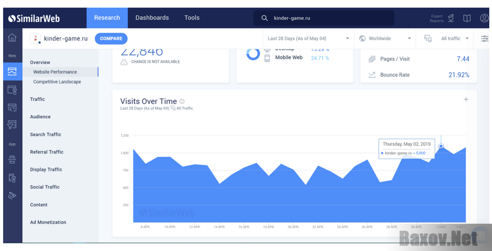Click the info icon beside Visits Over Time
Viewport: 492px width, 251px height.
pyautogui.click(x=182, y=101)
